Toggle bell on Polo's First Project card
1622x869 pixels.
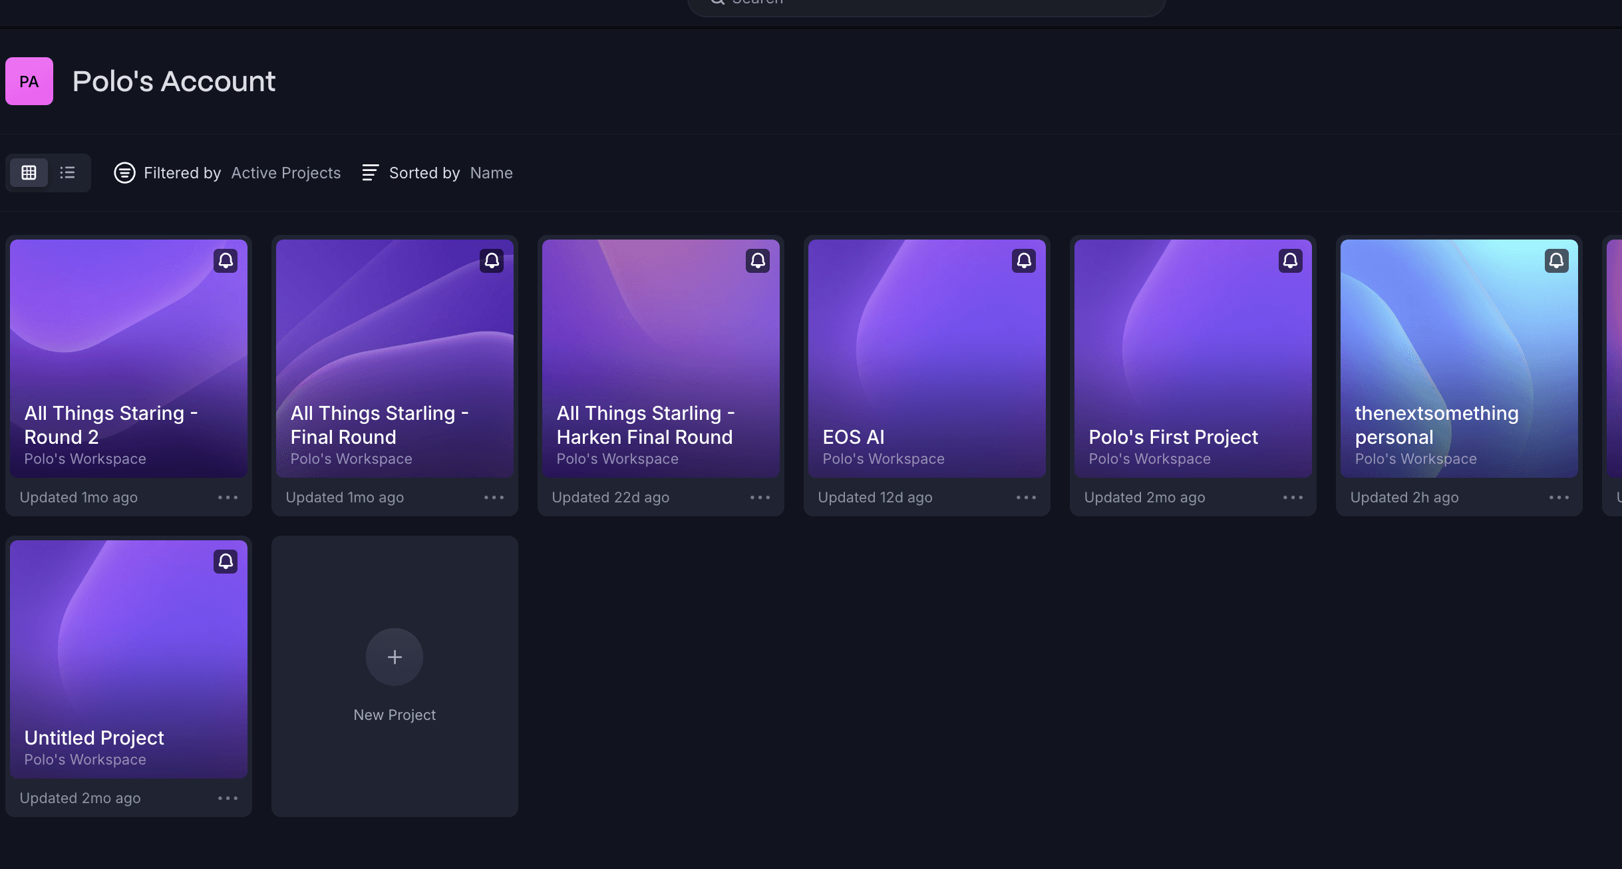(x=1290, y=261)
